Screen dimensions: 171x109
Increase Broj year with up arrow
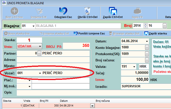[x=145, y=24]
